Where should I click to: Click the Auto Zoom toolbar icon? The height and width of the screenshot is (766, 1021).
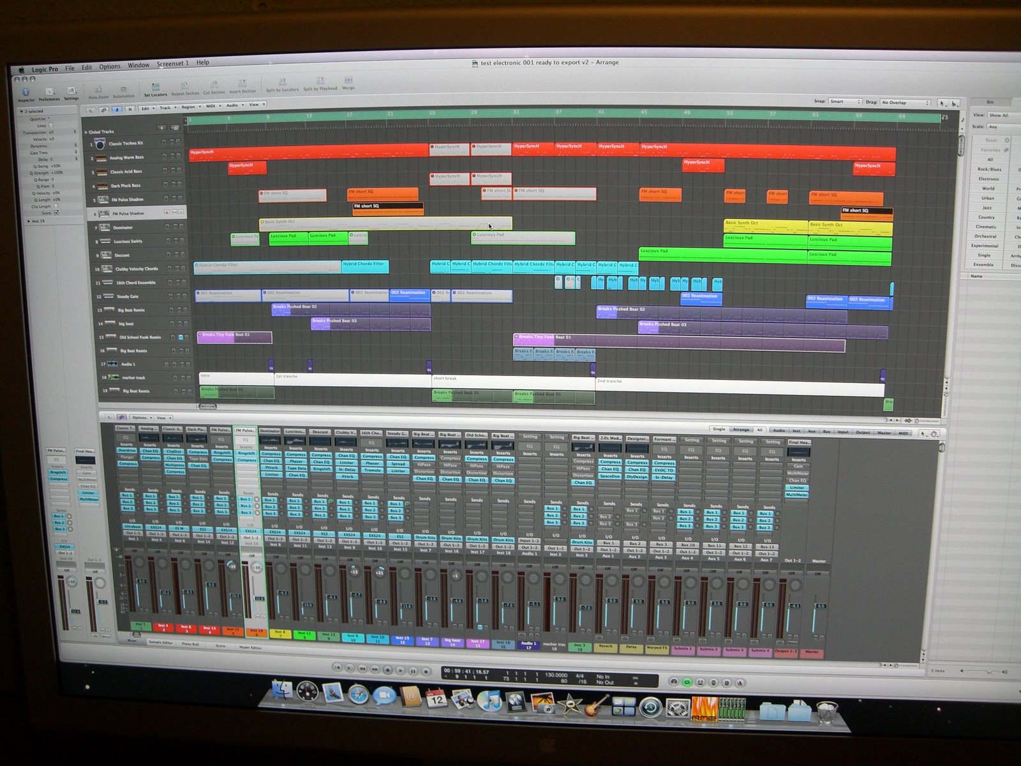(x=98, y=91)
